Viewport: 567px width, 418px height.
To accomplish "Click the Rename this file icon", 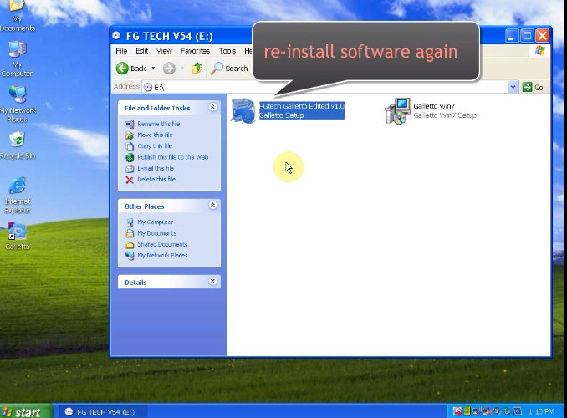I will [x=130, y=124].
